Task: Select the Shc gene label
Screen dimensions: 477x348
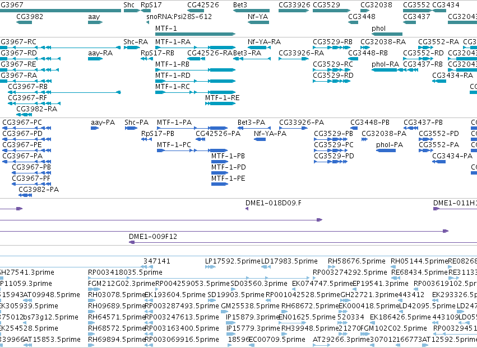Action: [x=129, y=5]
